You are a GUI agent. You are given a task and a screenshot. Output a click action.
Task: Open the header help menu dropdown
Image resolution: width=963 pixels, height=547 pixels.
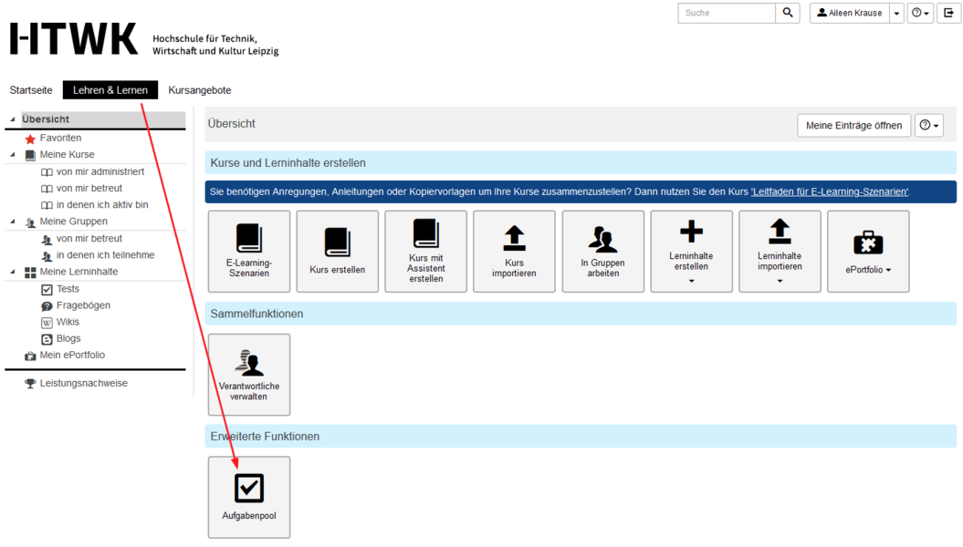[x=920, y=13]
